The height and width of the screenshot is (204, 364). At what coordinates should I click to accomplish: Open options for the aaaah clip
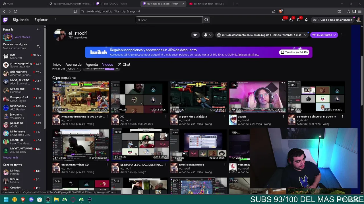point(284,116)
